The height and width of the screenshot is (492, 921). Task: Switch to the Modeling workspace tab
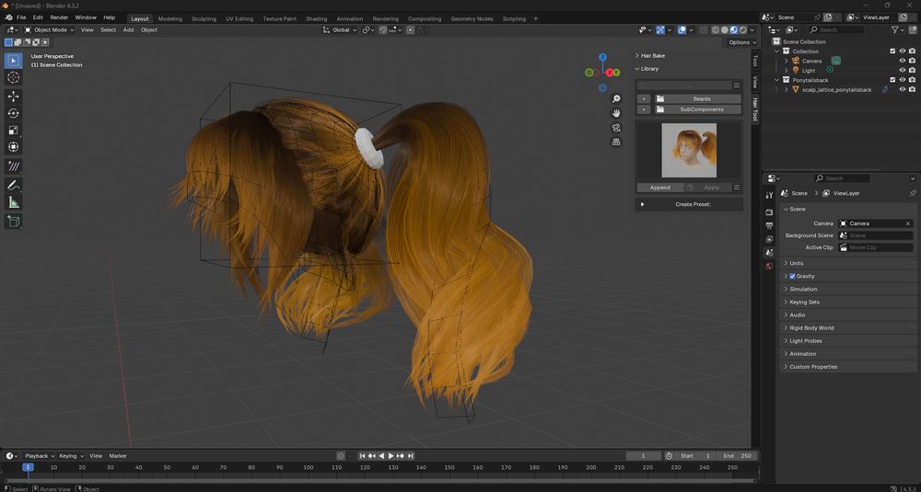pos(170,18)
